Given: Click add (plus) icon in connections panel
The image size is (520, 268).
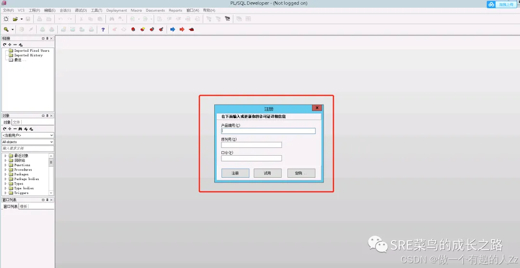Looking at the screenshot, I should click(x=10, y=44).
